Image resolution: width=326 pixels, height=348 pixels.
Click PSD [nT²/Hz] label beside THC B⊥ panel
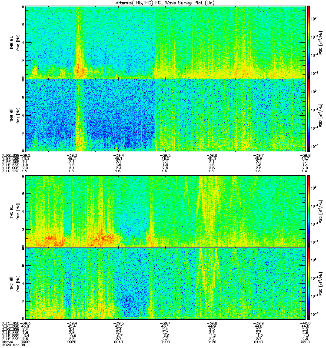[x=320, y=211]
